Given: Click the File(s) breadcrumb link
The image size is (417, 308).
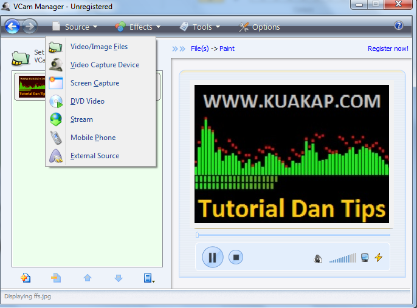Looking at the screenshot, I should [200, 49].
